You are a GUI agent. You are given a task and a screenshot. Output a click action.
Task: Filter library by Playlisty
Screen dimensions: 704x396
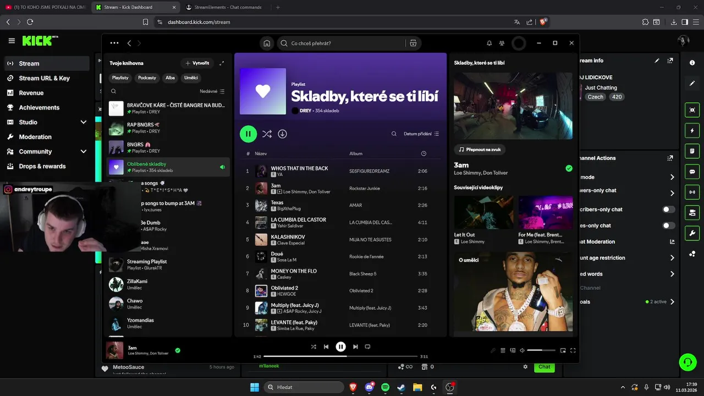tap(120, 78)
